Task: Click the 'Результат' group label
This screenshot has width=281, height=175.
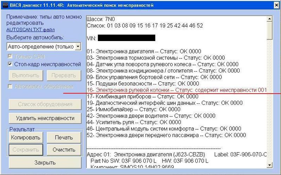Action: pos(22,129)
